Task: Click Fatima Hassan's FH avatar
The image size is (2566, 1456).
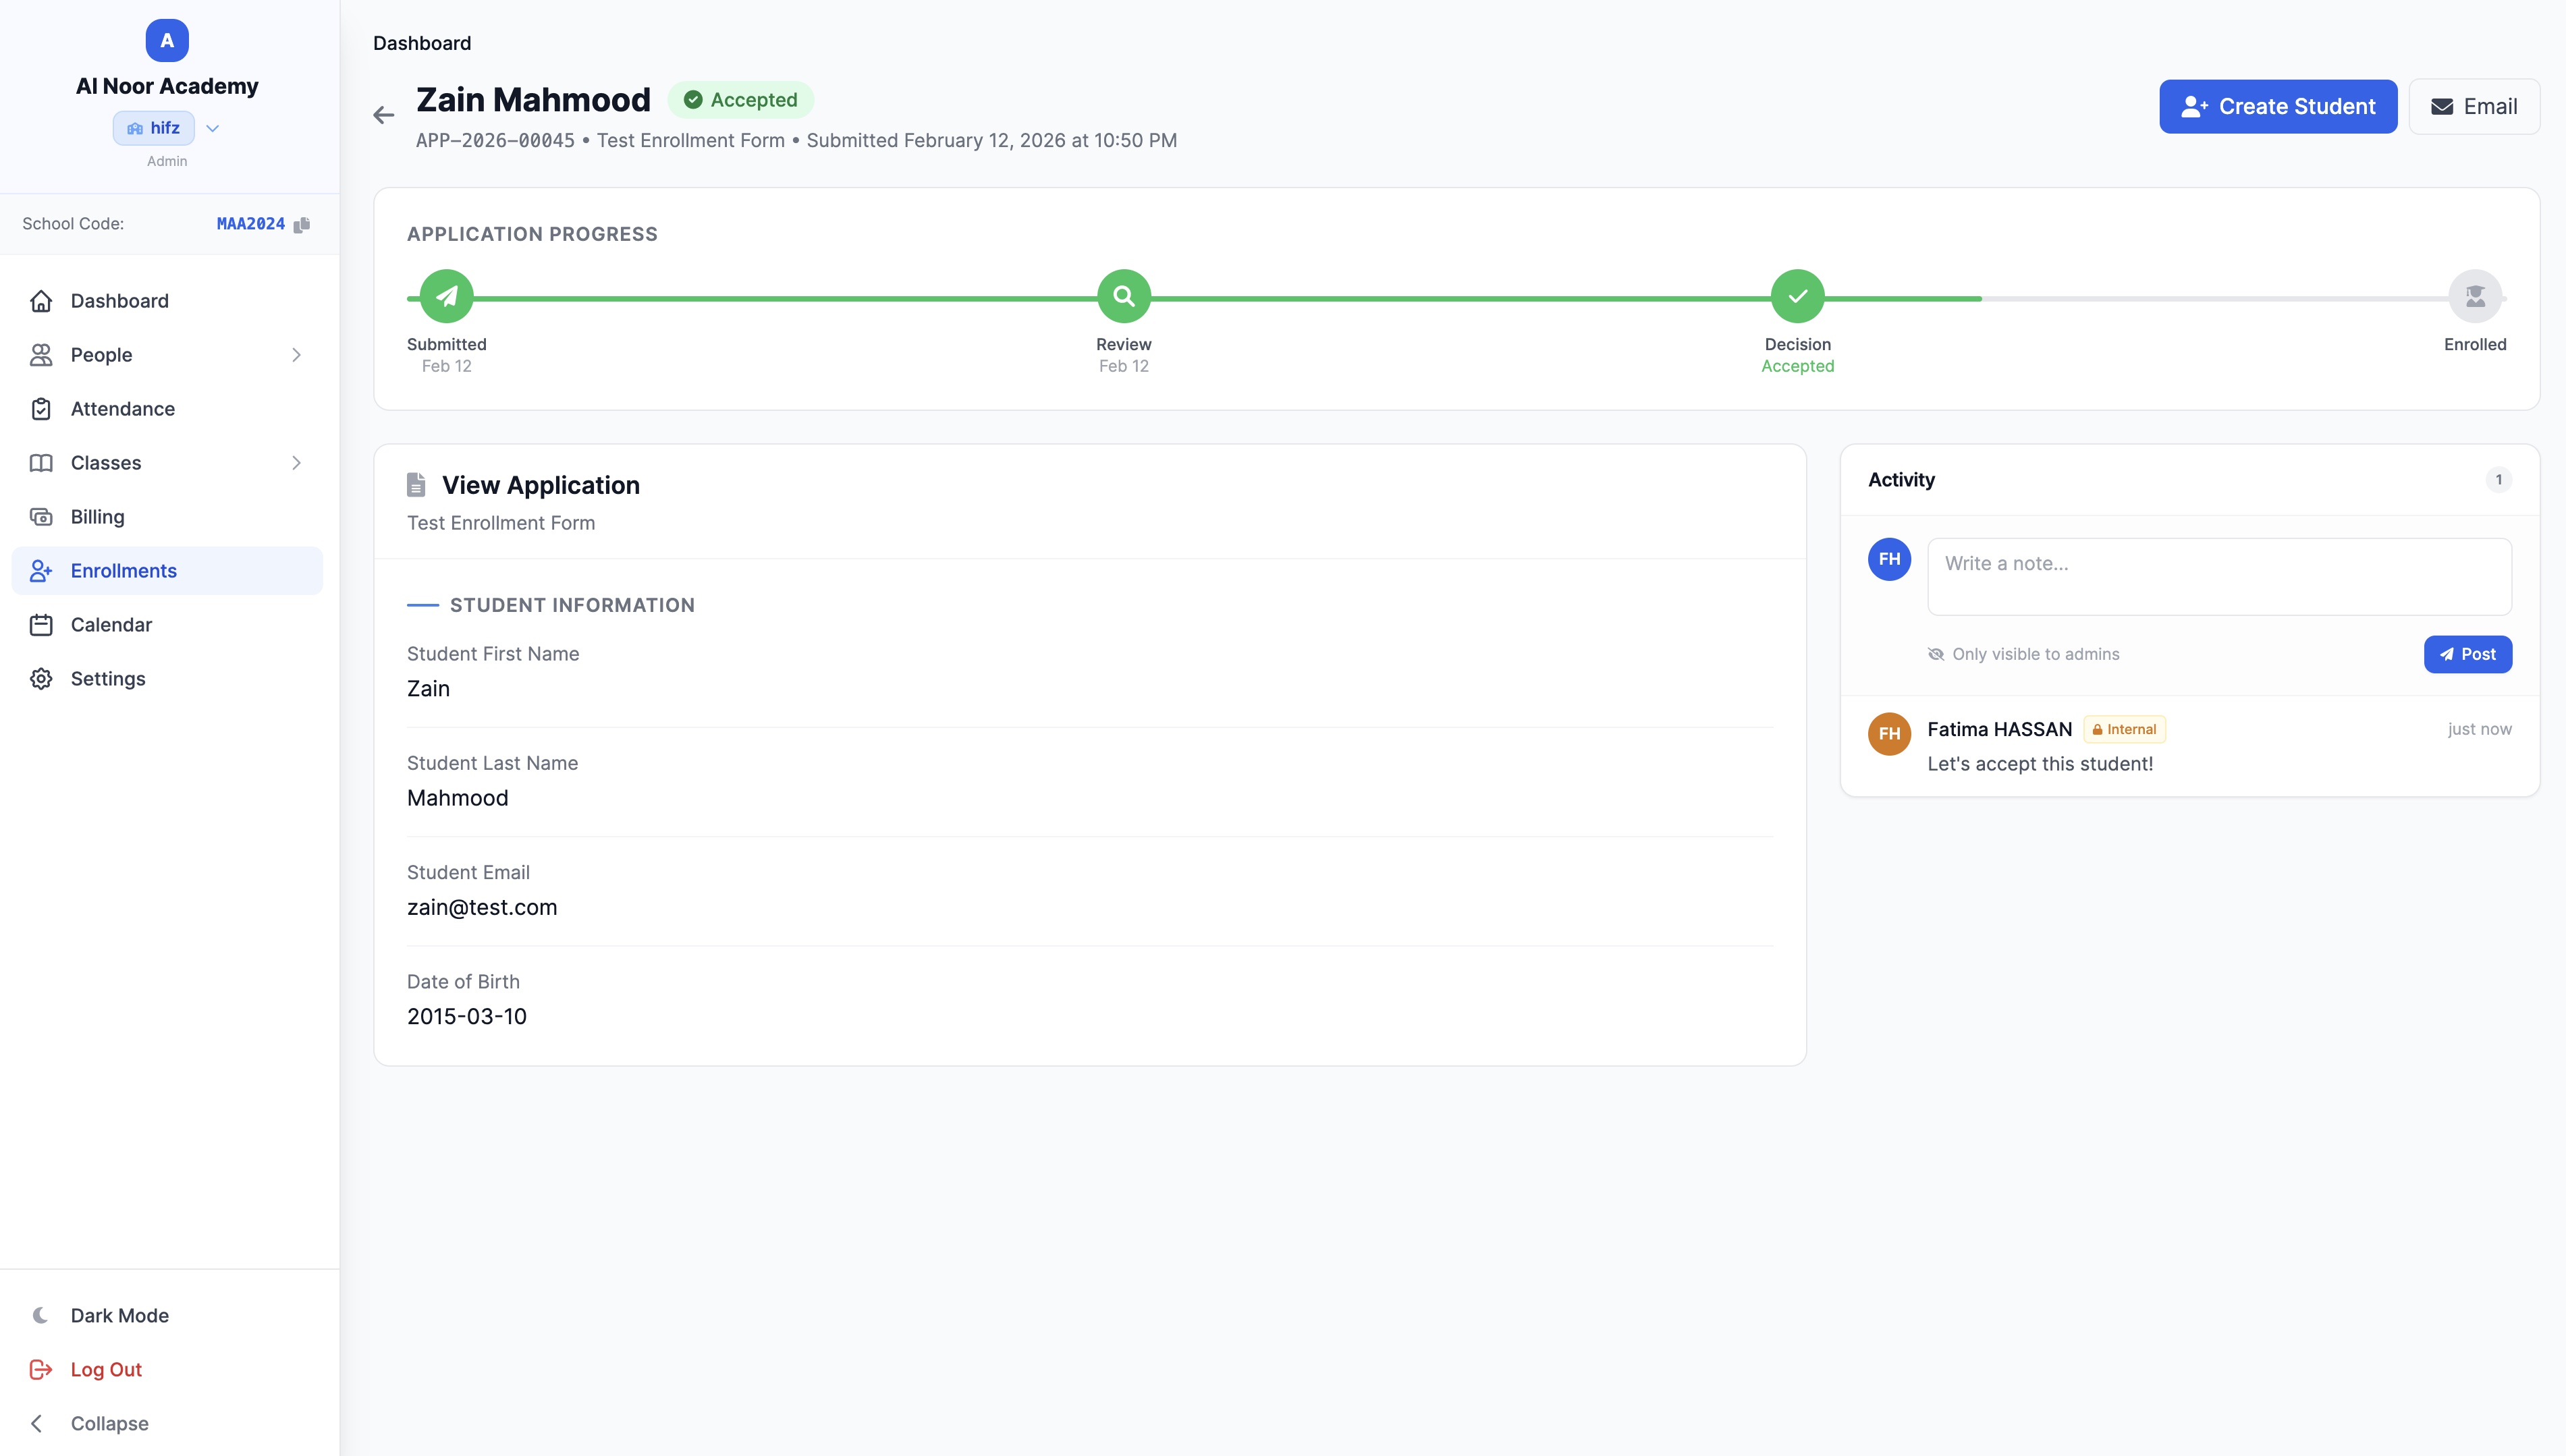Action: pyautogui.click(x=1889, y=733)
